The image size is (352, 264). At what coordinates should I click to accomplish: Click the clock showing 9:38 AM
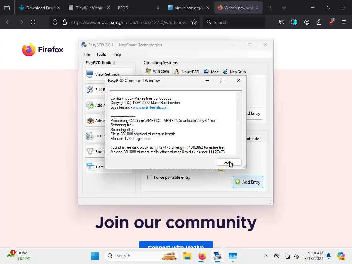pos(313,256)
